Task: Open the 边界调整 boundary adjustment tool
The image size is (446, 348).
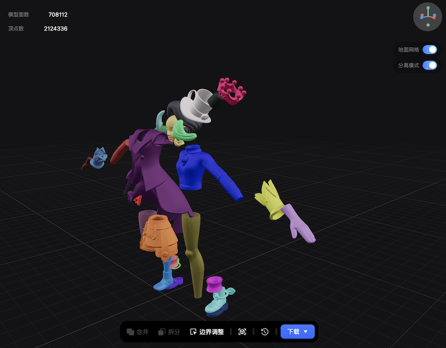Action: tap(206, 332)
